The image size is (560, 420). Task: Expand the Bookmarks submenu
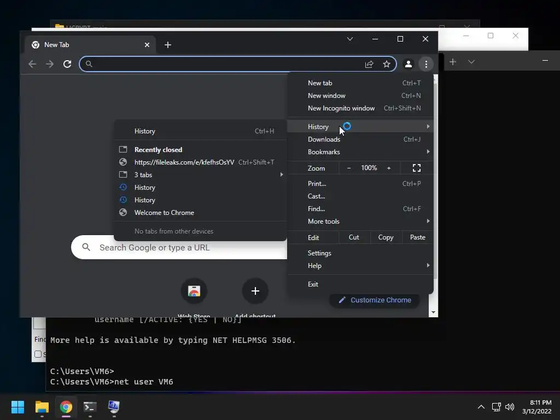pos(360,152)
